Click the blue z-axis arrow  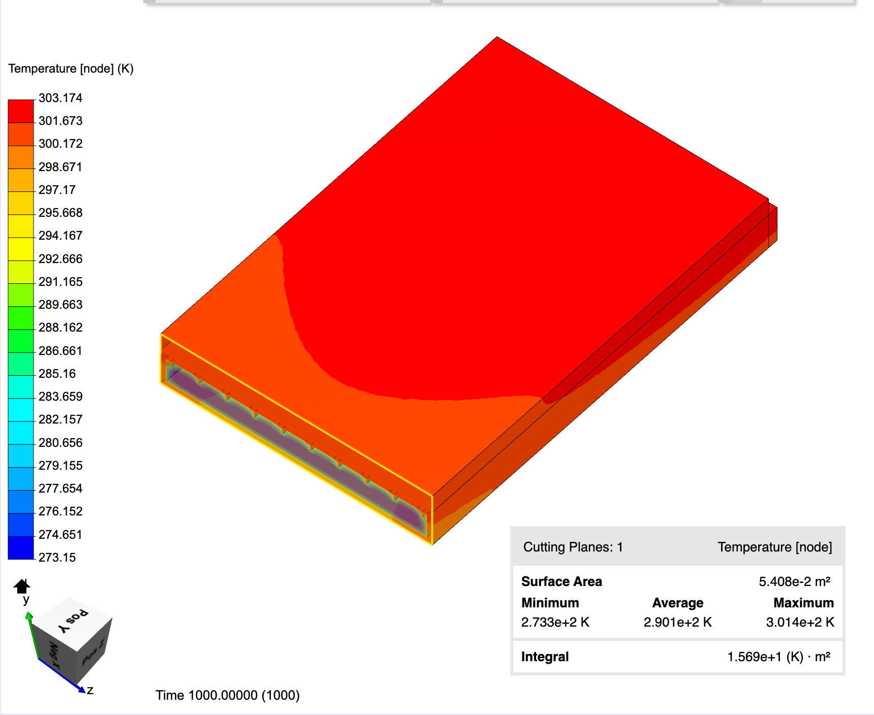[x=83, y=689]
